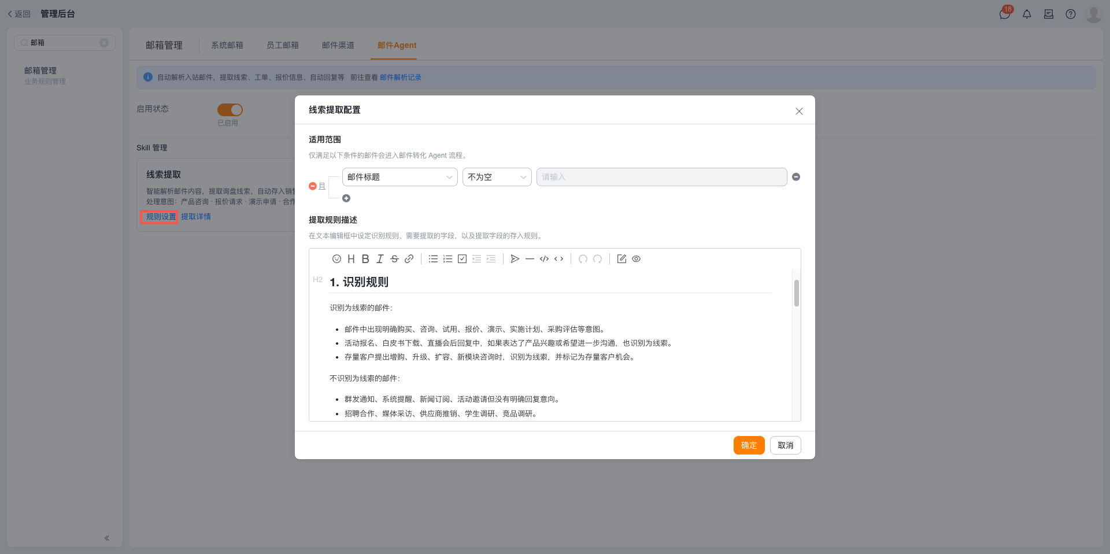The image size is (1110, 554).
Task: Toggle the 启用状态 switch
Action: 230,110
